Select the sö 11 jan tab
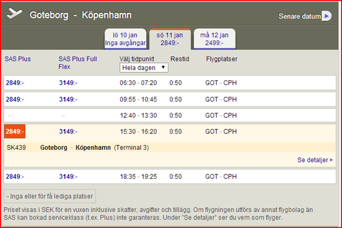 171,38
